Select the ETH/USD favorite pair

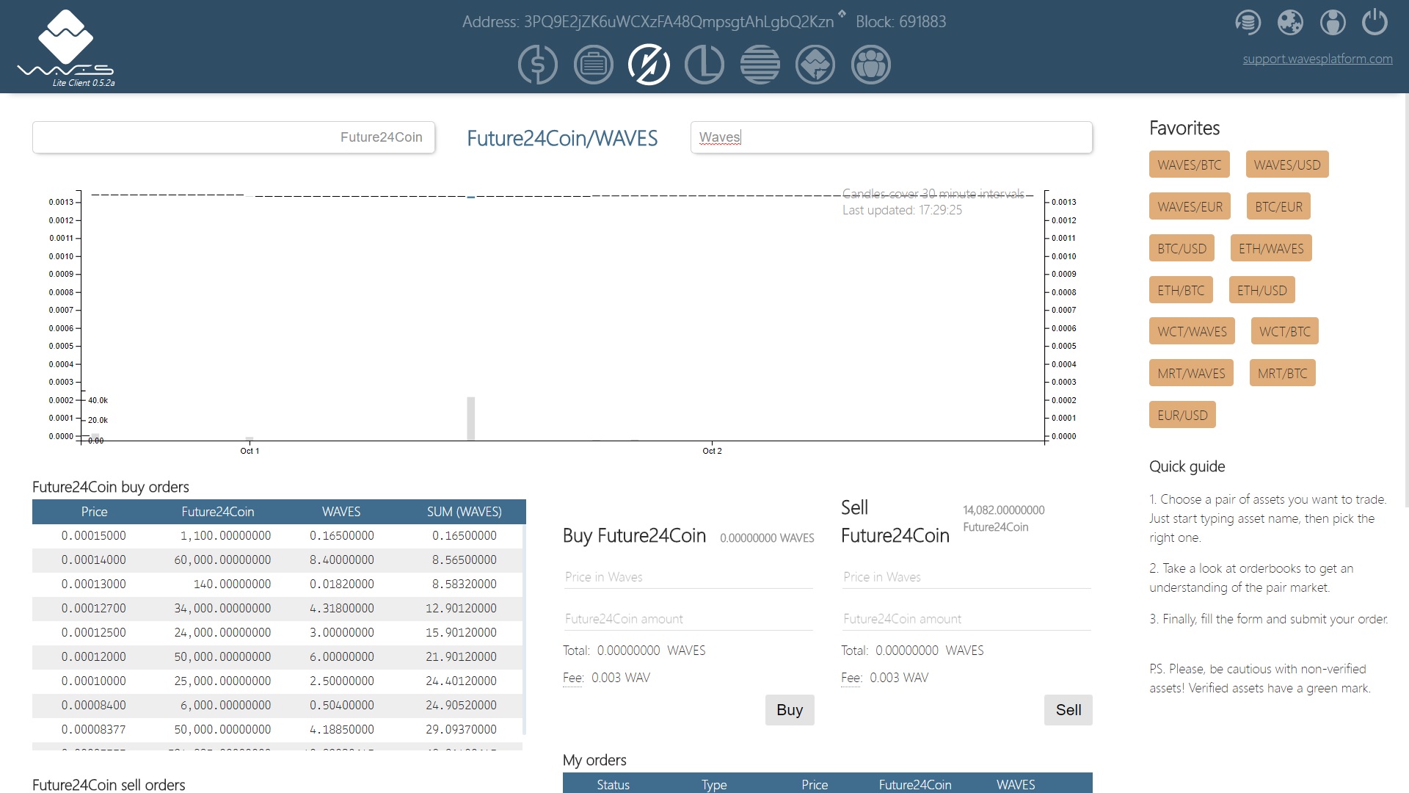pos(1261,290)
